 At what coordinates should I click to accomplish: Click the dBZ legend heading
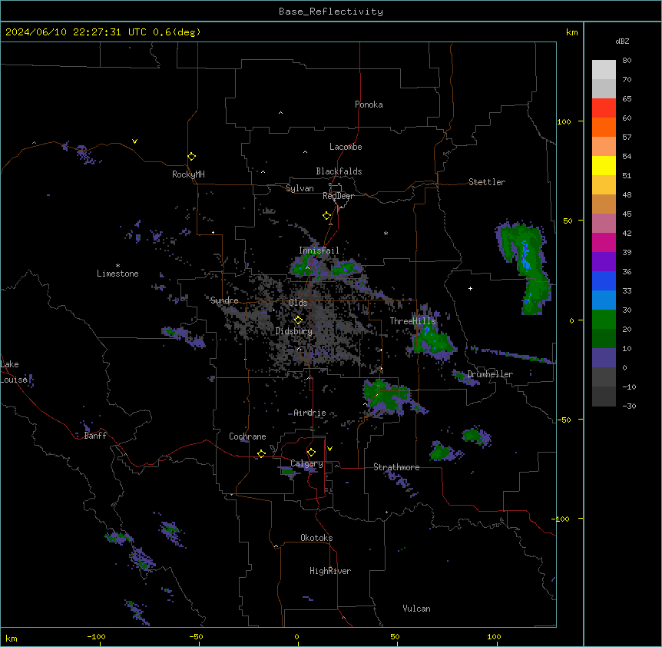(x=622, y=41)
